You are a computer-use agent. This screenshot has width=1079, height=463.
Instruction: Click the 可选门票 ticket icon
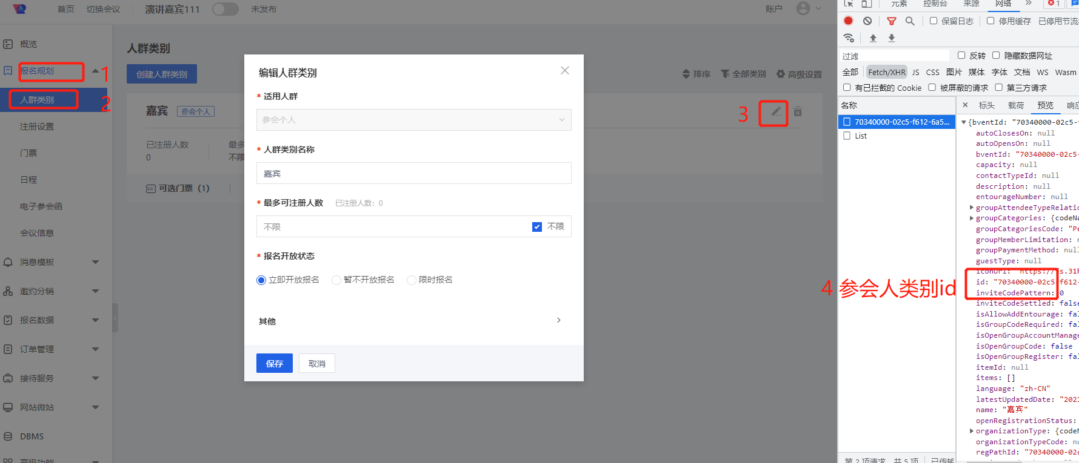coord(151,189)
